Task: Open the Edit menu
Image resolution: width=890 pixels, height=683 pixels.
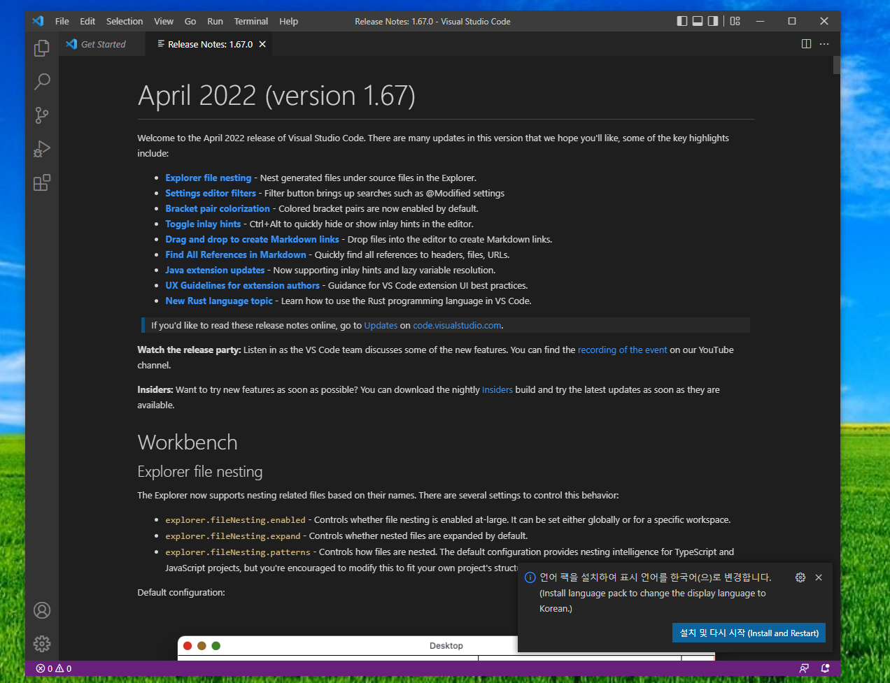Action: point(87,21)
